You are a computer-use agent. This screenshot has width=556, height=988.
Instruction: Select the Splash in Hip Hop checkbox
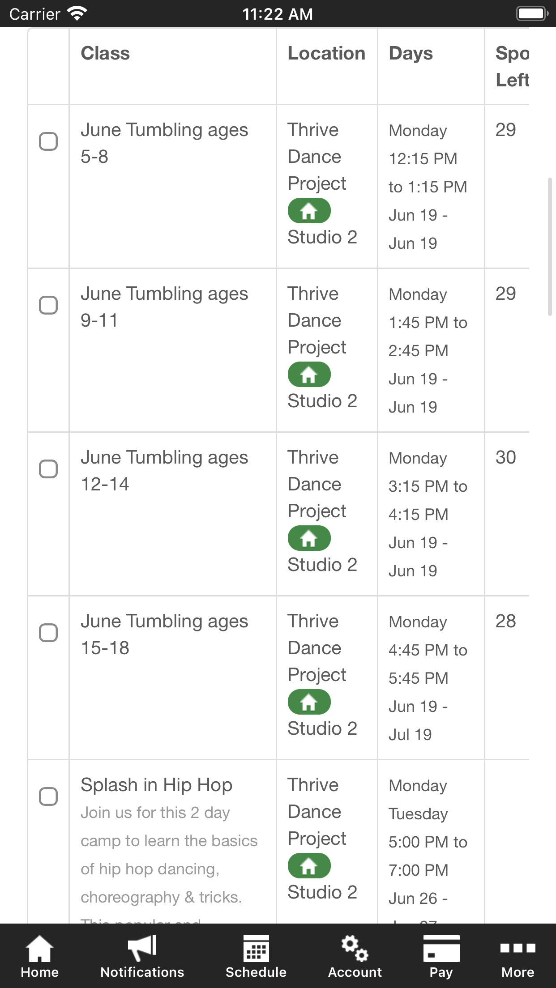pos(48,796)
